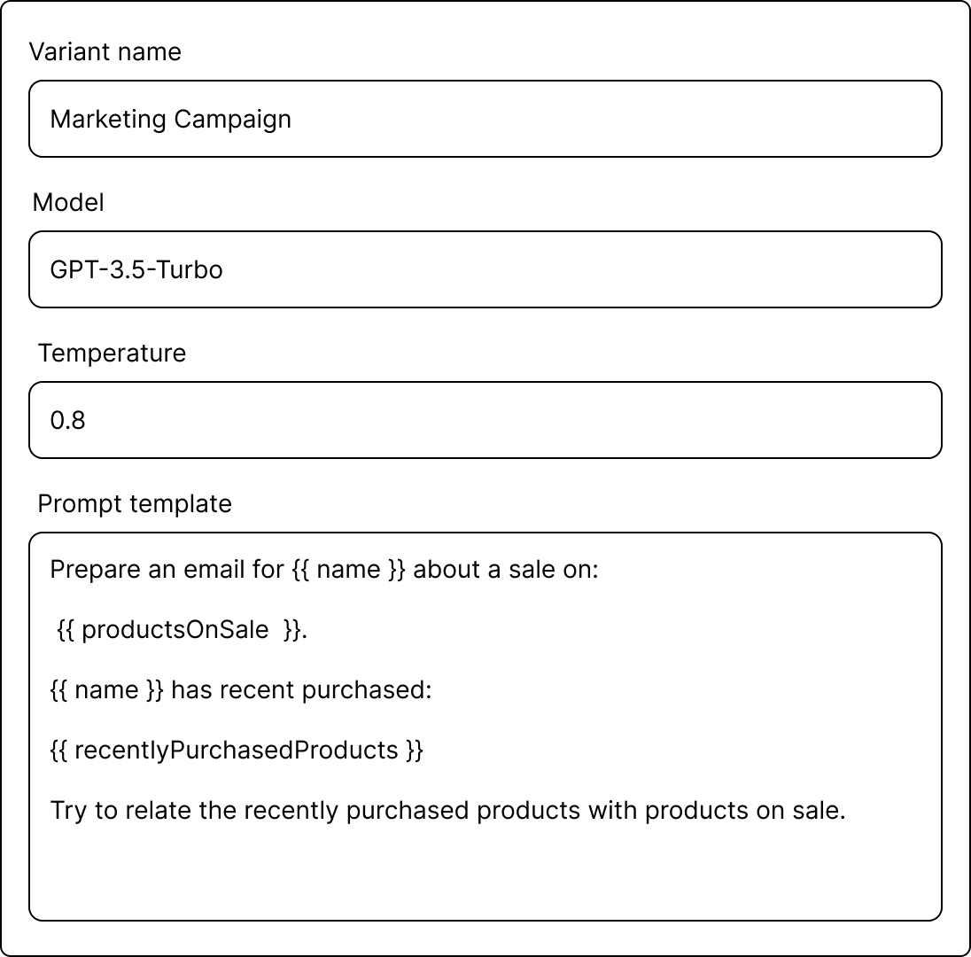Click the Temperature input field

[485, 419]
